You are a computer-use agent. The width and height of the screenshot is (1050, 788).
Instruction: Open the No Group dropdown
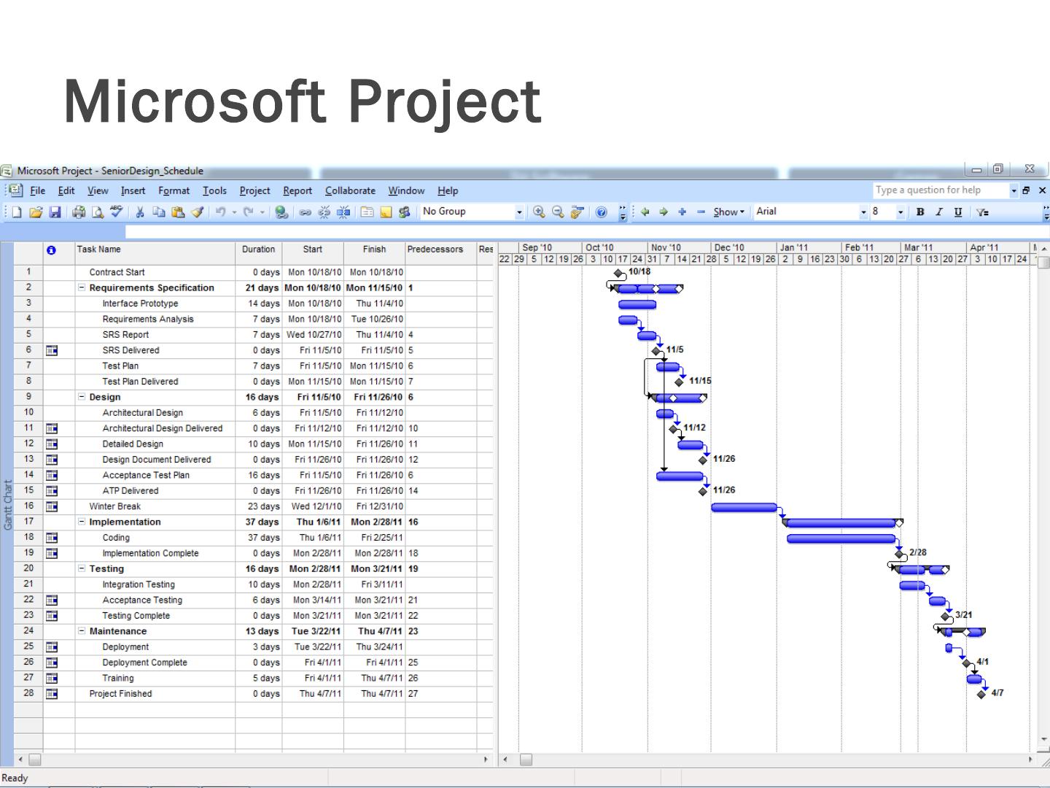coord(519,212)
